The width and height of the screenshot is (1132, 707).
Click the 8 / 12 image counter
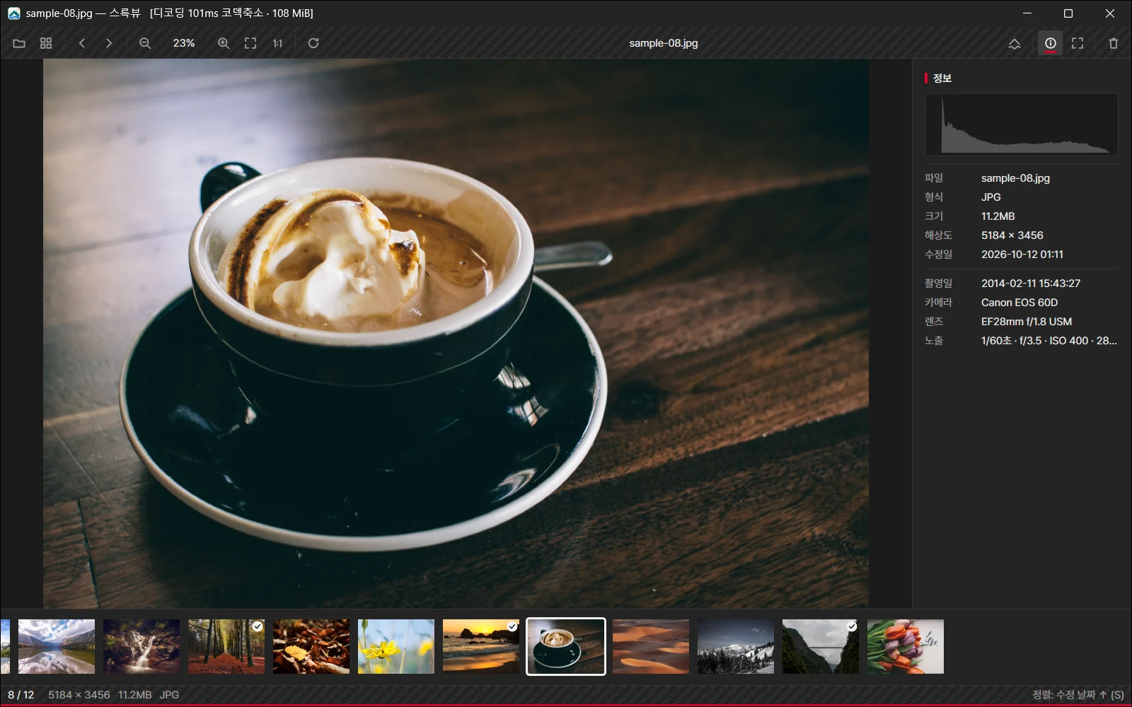point(21,695)
